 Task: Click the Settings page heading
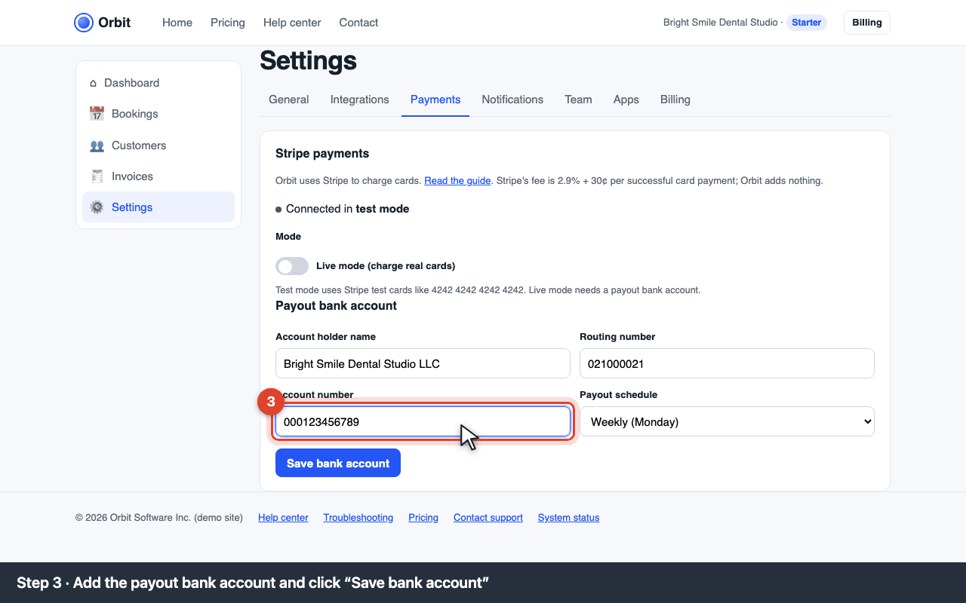pos(308,60)
